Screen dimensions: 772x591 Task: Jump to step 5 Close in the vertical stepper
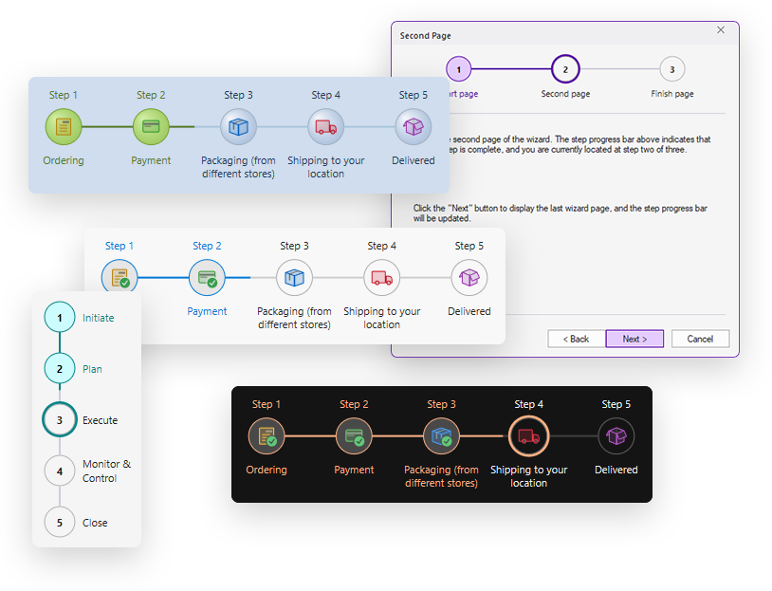[x=60, y=522]
